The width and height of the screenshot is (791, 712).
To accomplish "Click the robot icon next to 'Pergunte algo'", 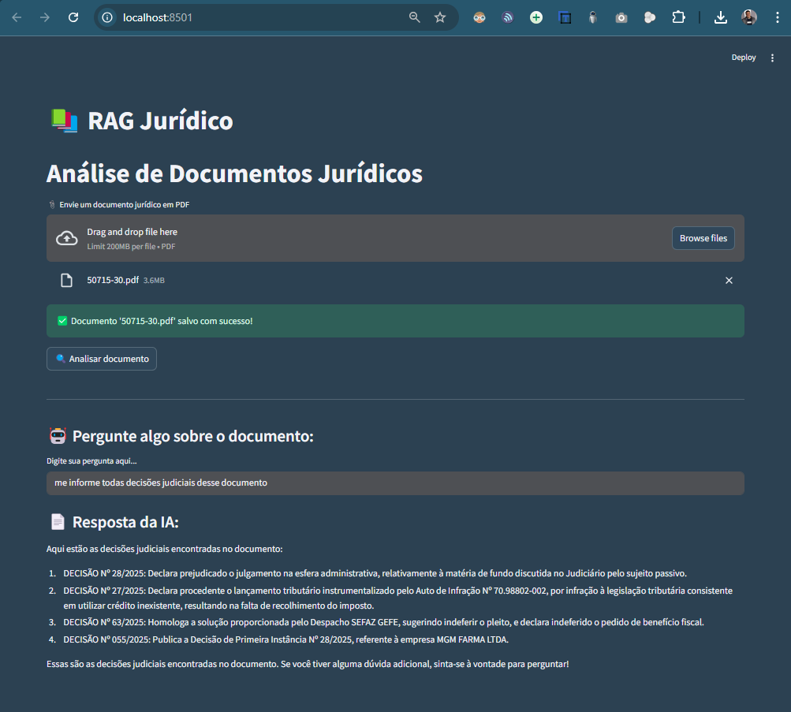I will [57, 435].
